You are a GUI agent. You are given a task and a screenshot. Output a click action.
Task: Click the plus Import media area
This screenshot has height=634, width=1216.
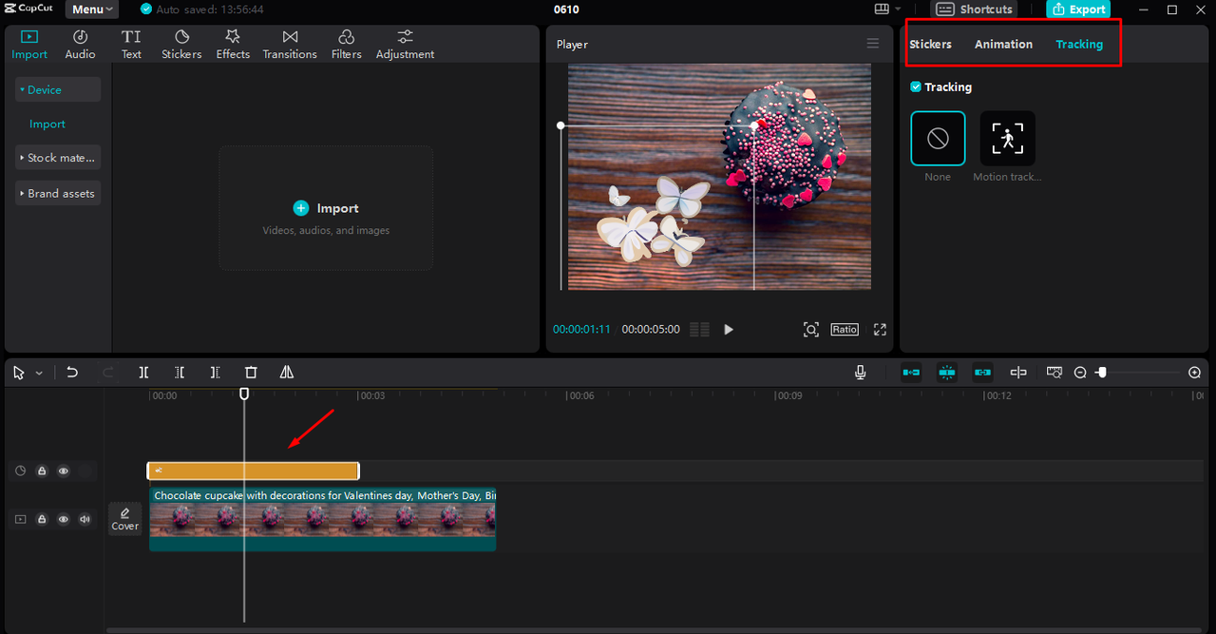pyautogui.click(x=326, y=208)
